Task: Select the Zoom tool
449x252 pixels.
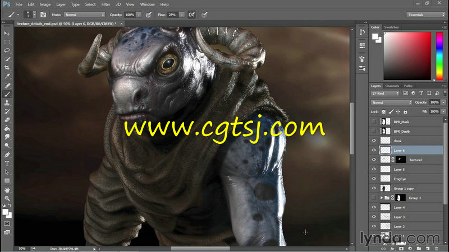Action: coord(7,198)
